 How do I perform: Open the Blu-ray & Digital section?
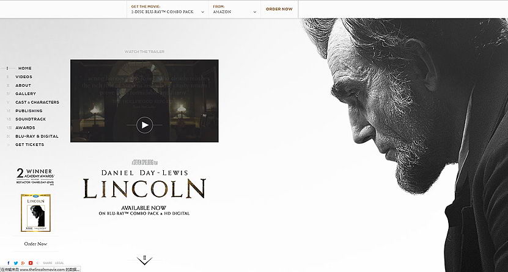[x=37, y=137]
